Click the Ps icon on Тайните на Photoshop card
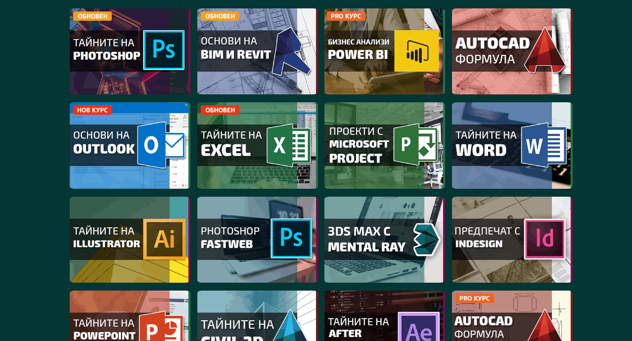 164,50
